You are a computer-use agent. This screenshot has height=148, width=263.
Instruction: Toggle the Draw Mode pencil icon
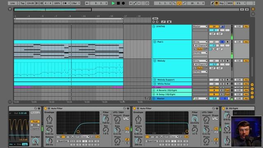[x=212, y=3]
